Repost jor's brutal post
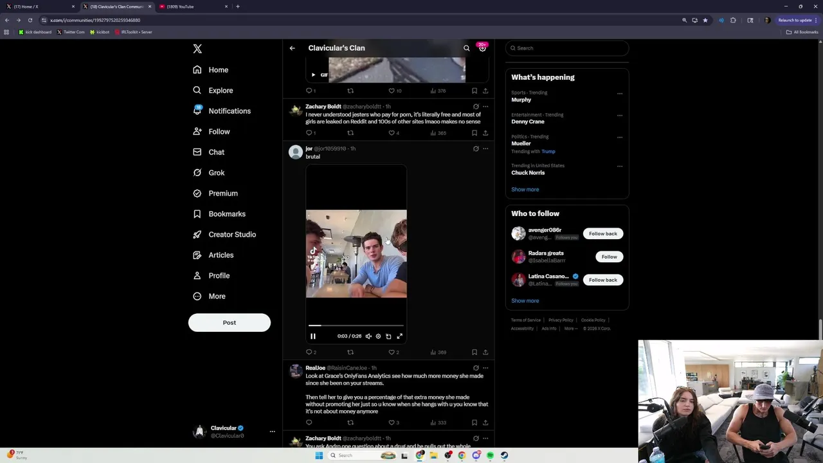This screenshot has height=463, width=823. click(x=350, y=352)
